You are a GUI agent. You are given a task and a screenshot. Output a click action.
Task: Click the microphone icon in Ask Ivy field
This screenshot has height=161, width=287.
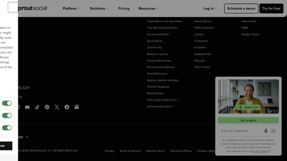[266, 131]
